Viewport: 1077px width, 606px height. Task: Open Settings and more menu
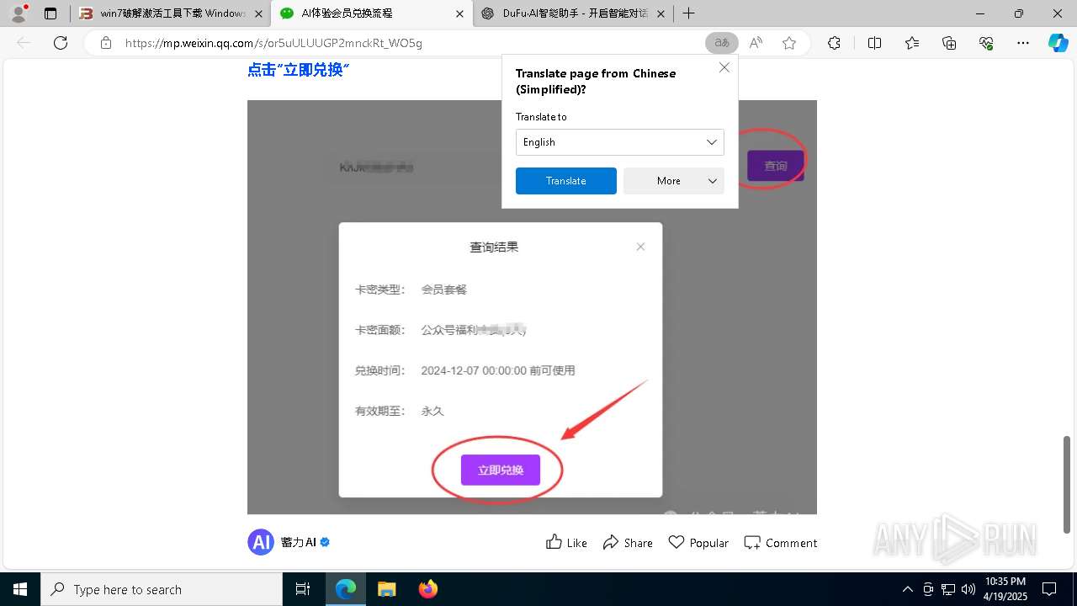(x=1023, y=43)
